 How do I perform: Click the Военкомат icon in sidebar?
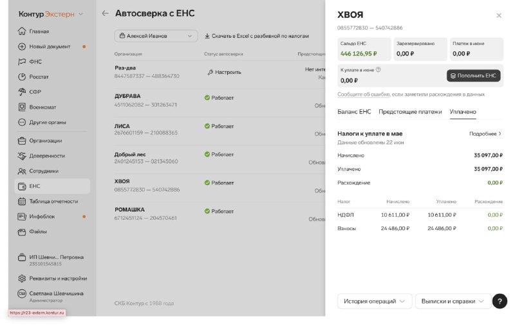coord(22,107)
